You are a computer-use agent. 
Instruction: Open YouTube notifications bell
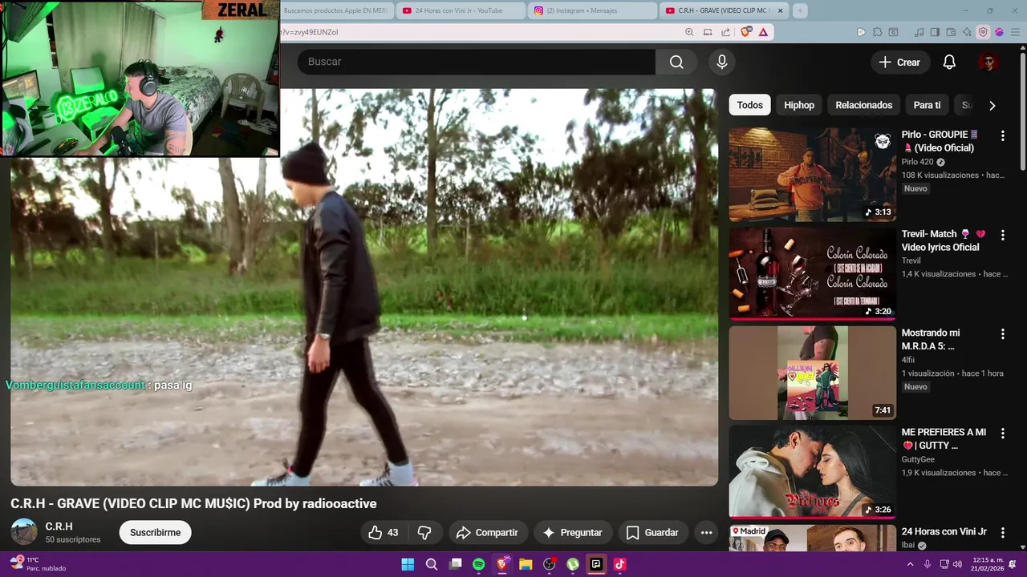pyautogui.click(x=949, y=62)
